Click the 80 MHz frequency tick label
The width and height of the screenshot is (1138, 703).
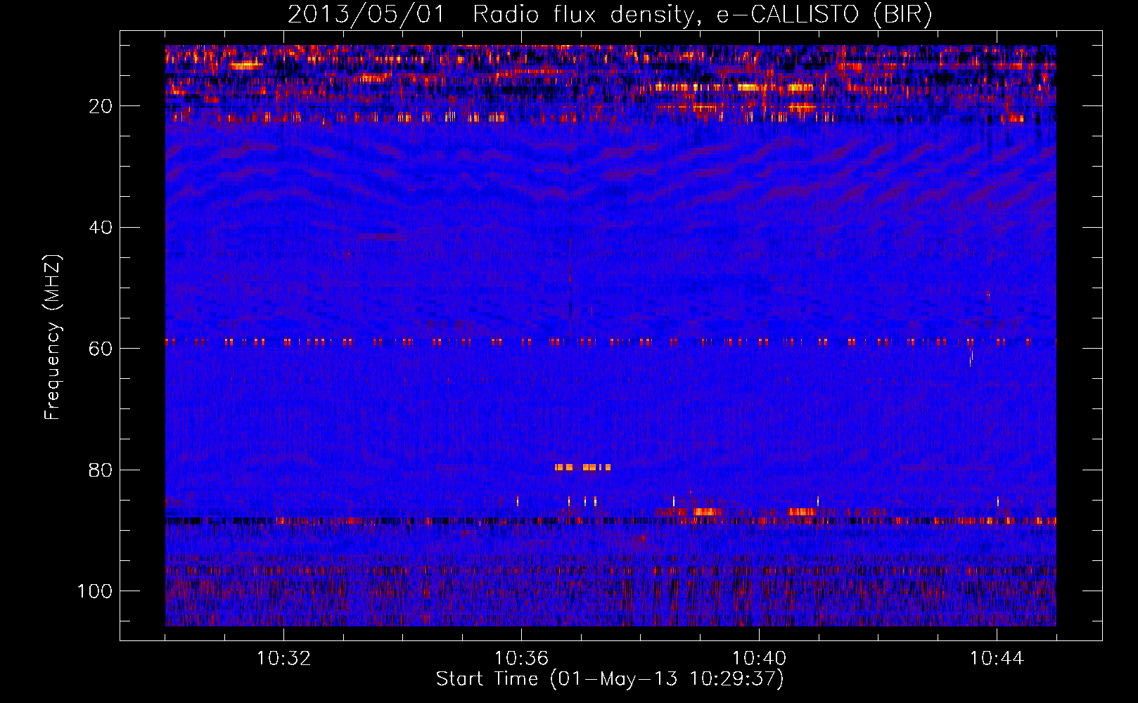point(101,470)
